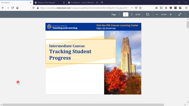
Task: Zoom out the document
Action: coord(157,15)
